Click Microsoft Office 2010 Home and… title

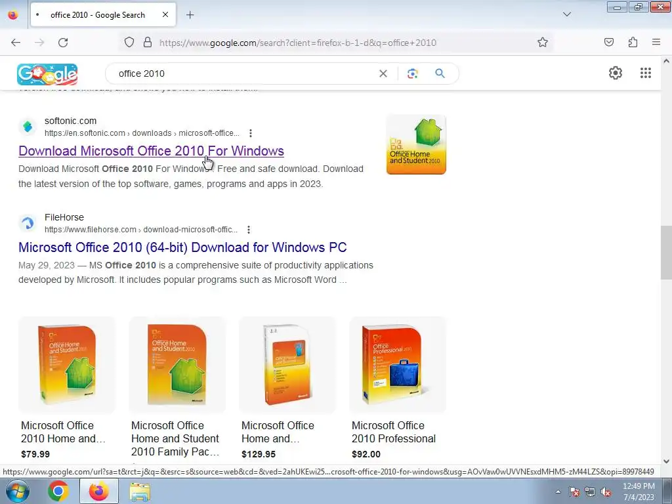(63, 432)
